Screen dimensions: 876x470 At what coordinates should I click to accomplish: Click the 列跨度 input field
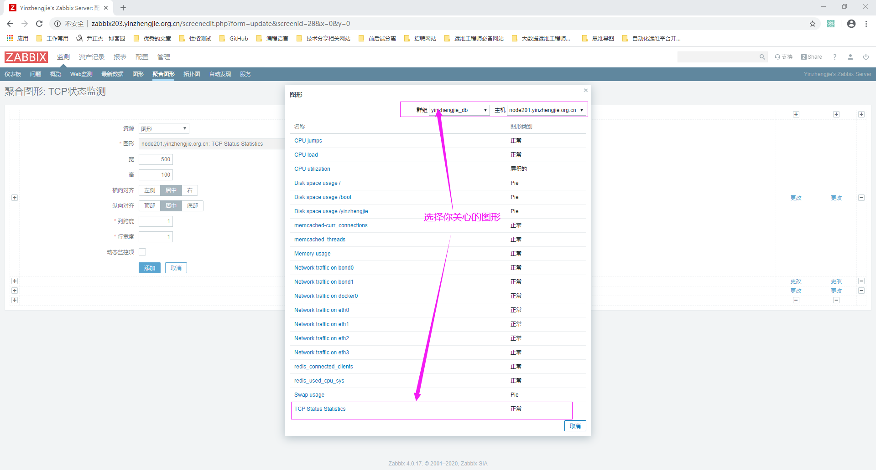click(156, 221)
